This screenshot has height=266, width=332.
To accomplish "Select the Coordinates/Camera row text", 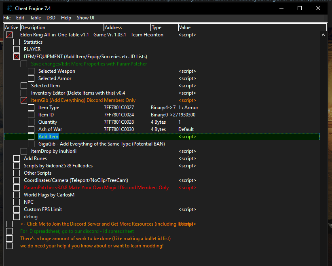I will click(x=76, y=180).
